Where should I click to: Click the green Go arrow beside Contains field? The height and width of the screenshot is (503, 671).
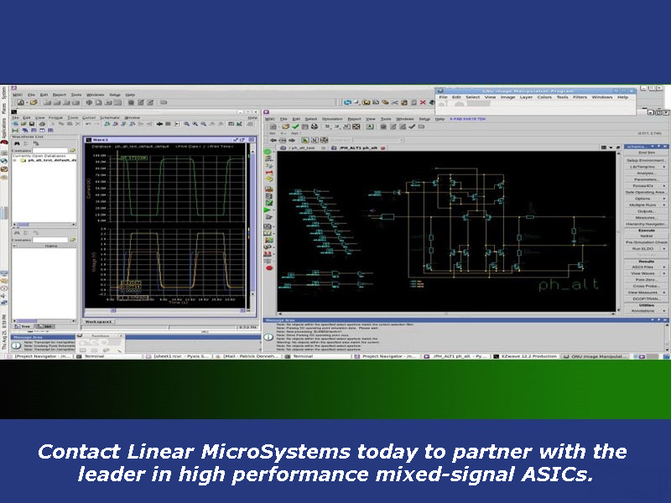click(x=73, y=151)
